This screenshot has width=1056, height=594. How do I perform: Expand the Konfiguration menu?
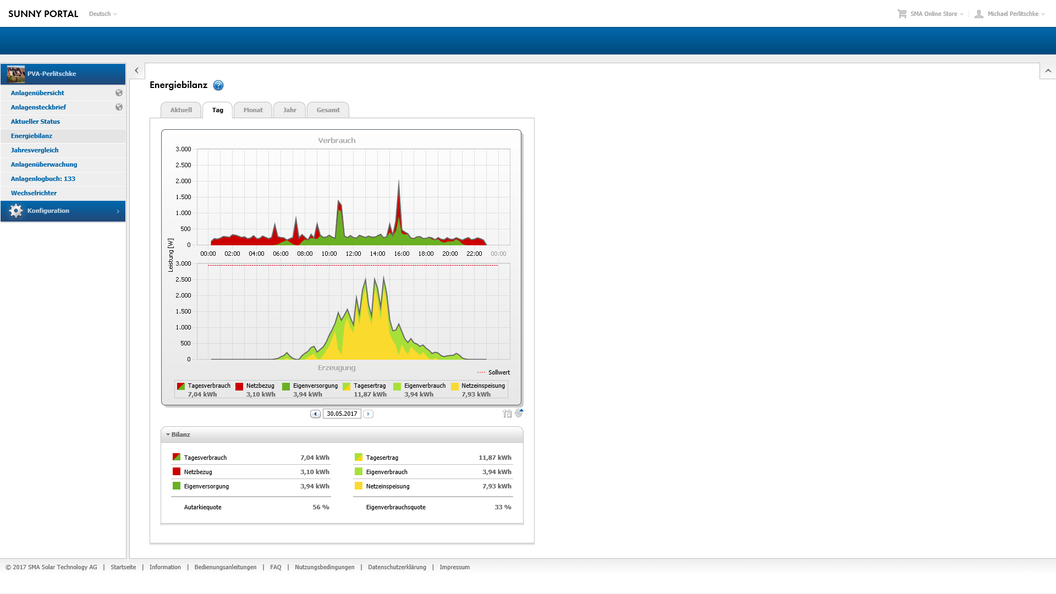(63, 211)
